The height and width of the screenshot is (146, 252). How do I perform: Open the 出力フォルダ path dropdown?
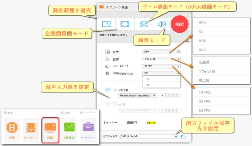coord(176,137)
